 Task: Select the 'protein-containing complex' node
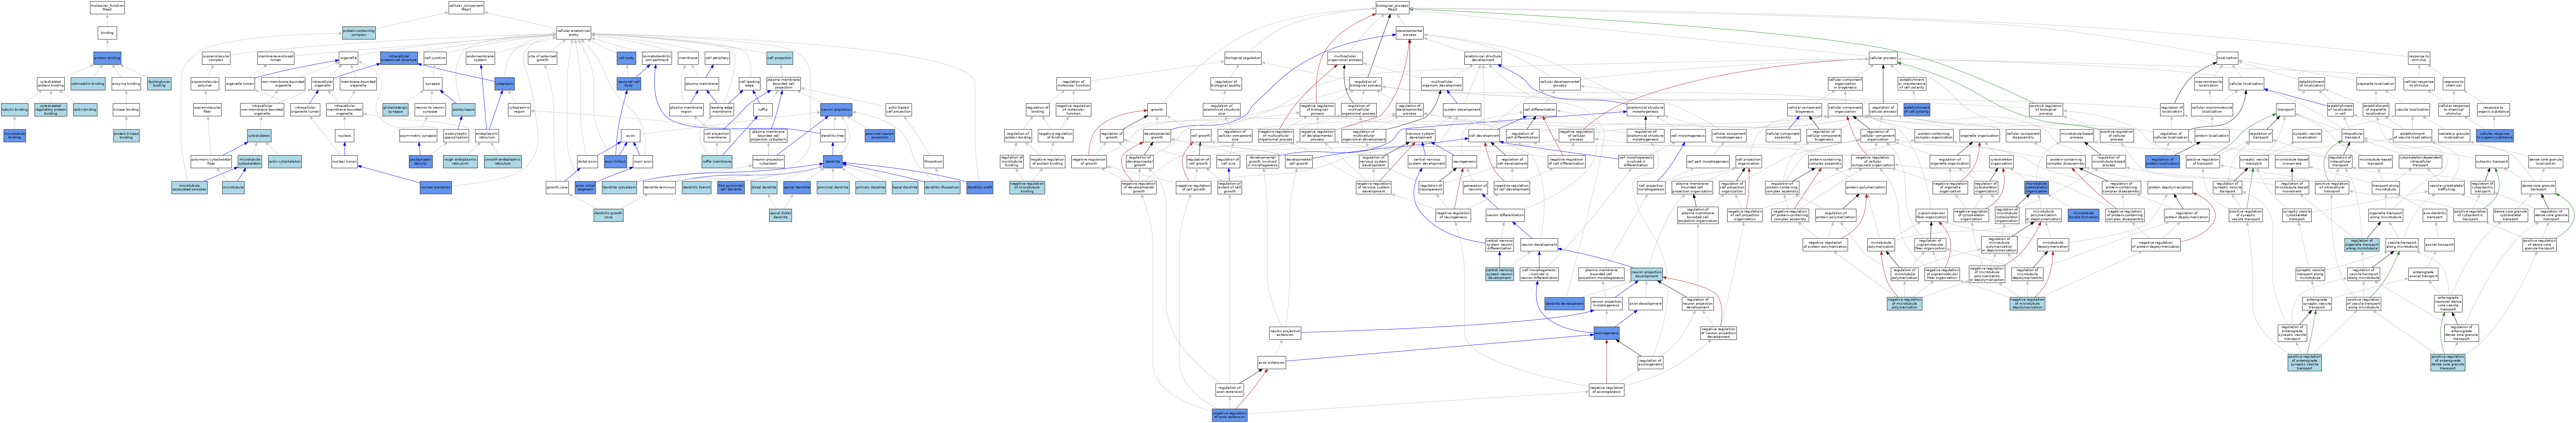pos(359,33)
